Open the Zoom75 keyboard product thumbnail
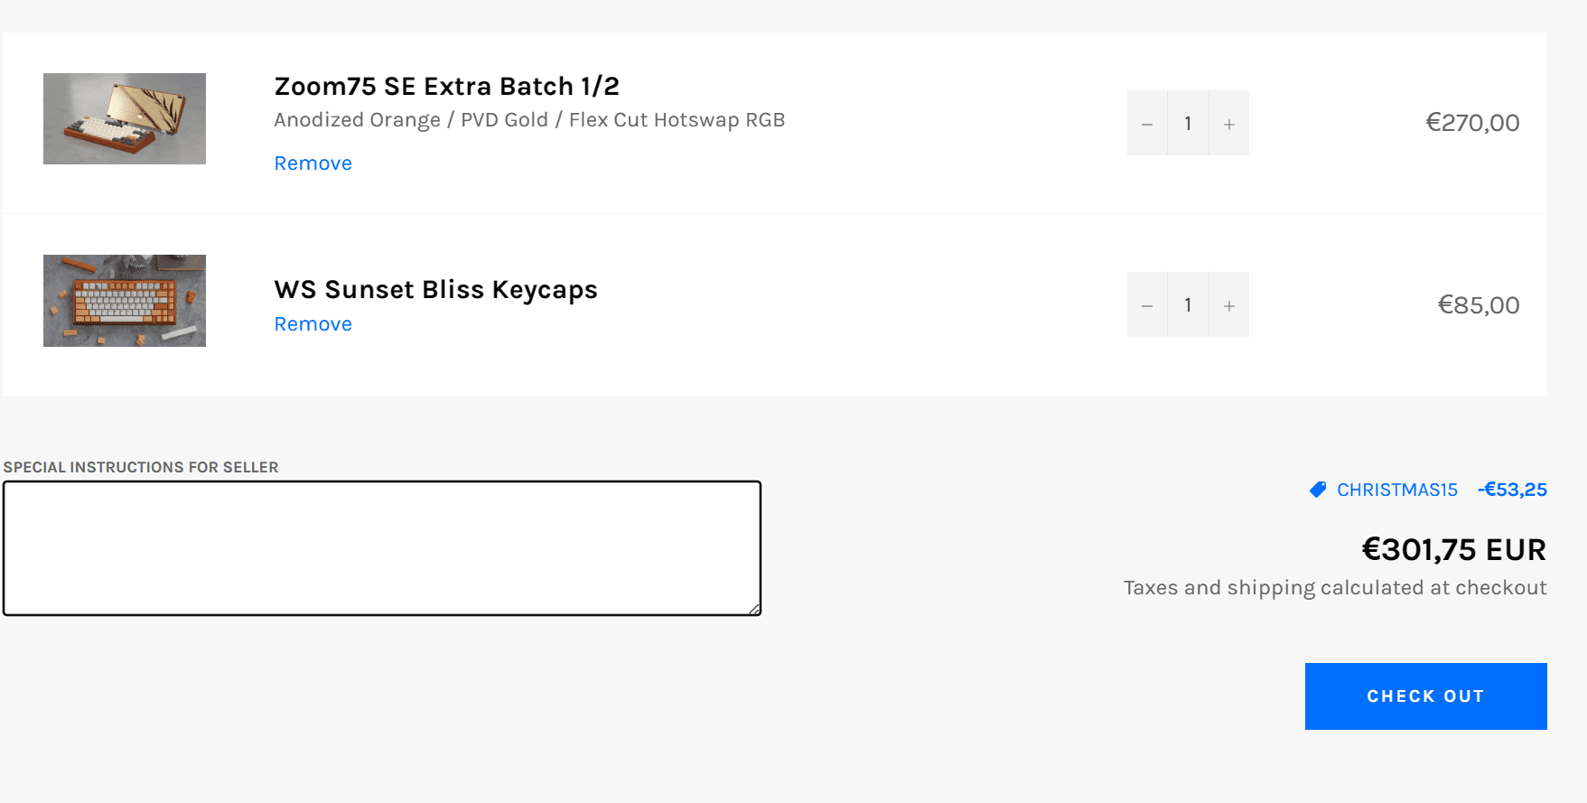1587x803 pixels. click(125, 118)
